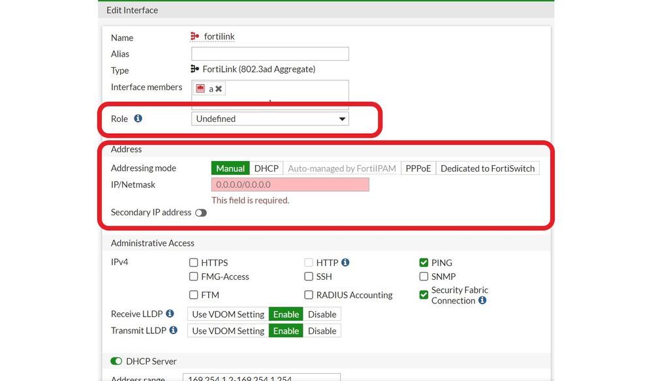Click the Interface members selection box

click(x=270, y=95)
